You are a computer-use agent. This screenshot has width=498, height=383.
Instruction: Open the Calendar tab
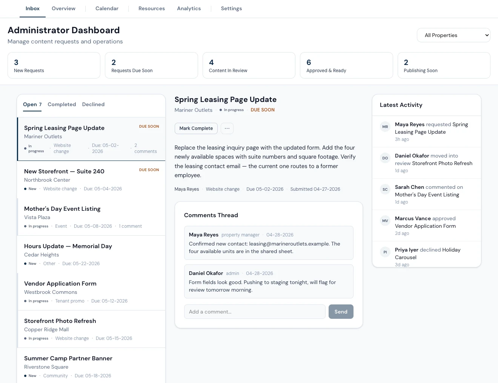pyautogui.click(x=107, y=9)
